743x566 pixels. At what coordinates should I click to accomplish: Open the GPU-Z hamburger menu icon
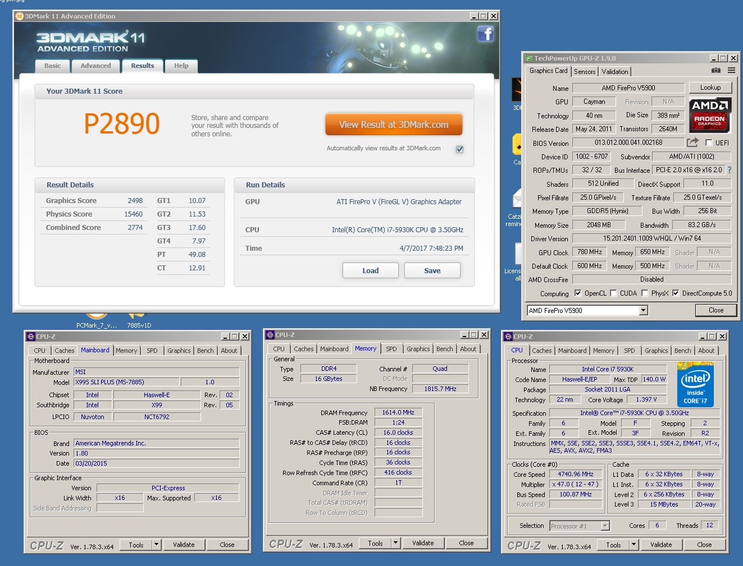point(731,71)
